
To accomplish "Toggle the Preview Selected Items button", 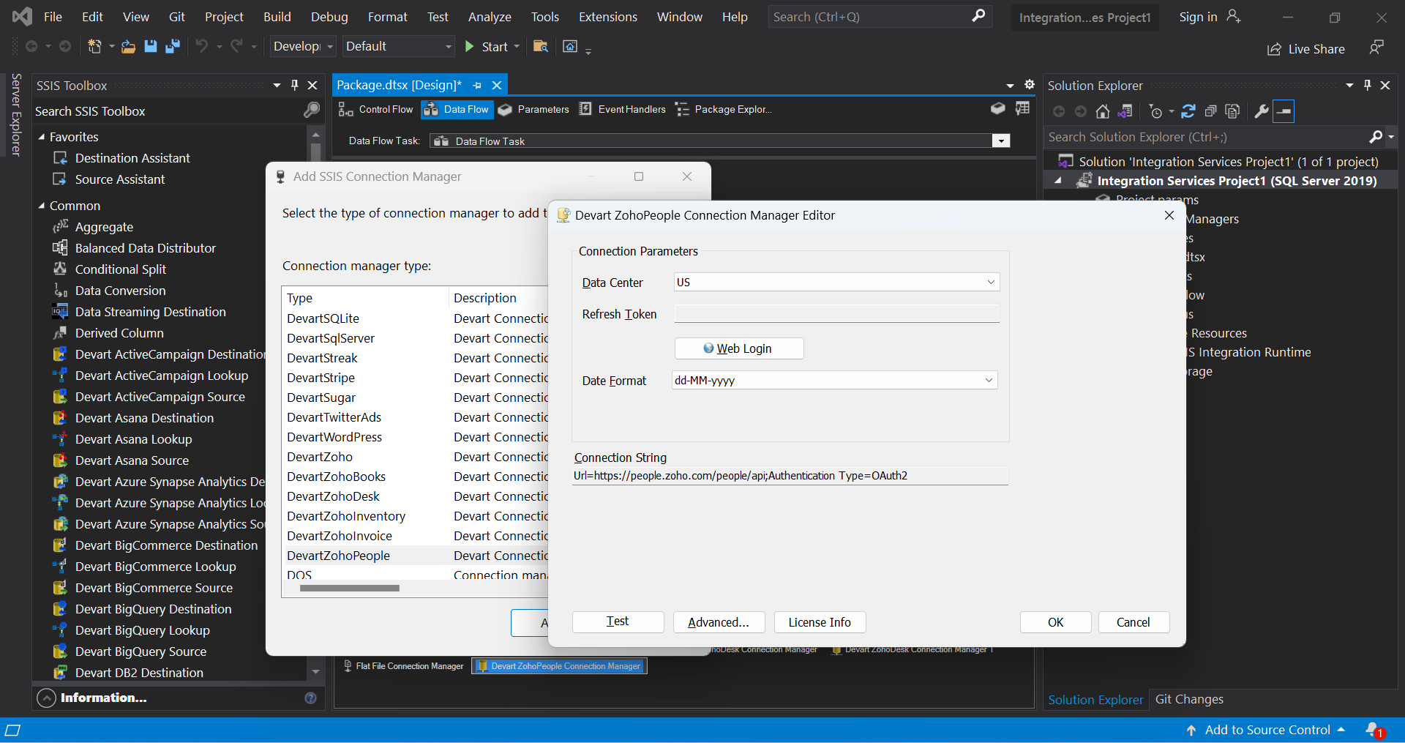I will [x=1284, y=111].
